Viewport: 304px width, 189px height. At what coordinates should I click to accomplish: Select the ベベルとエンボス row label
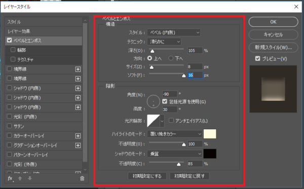coord(27,41)
